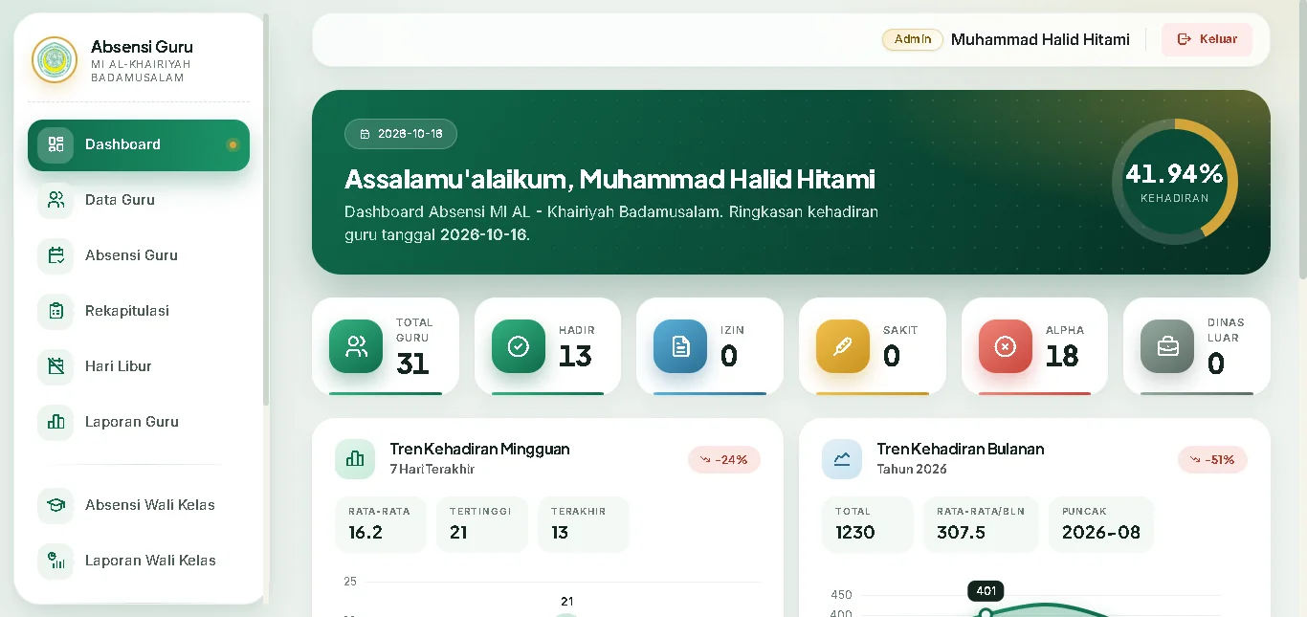Click the -24% weekly trend badge
The image size is (1307, 617).
point(724,459)
